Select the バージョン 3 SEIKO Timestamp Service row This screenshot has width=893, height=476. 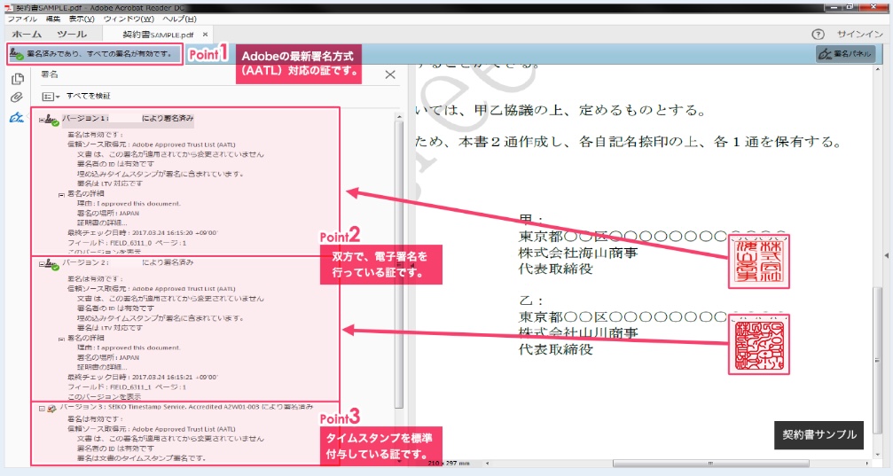[x=186, y=408]
